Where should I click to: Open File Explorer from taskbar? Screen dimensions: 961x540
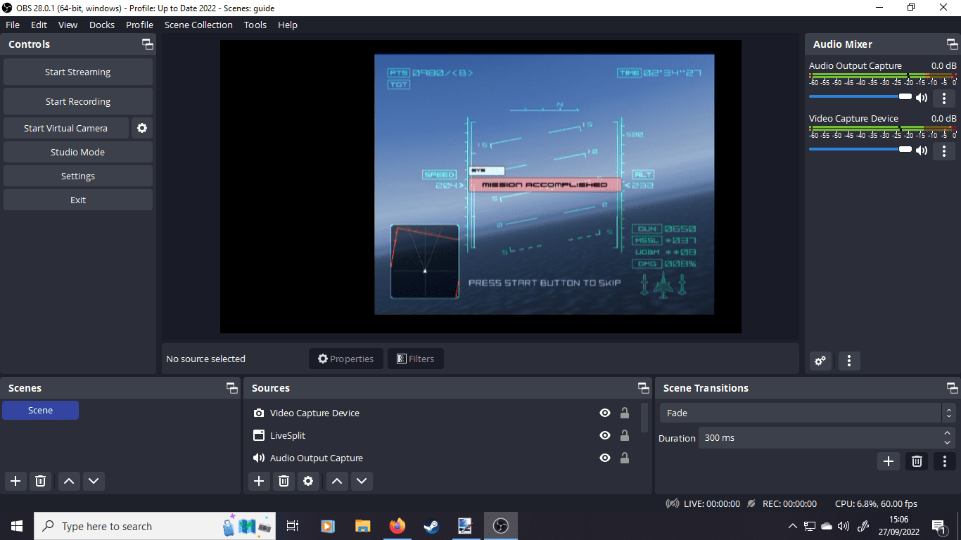point(363,526)
